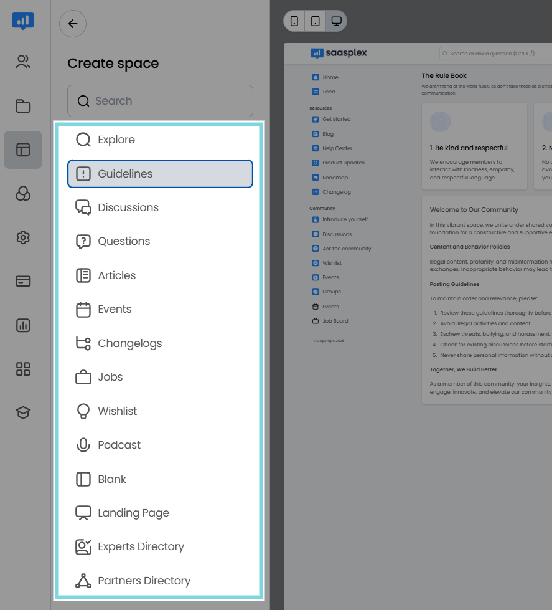Pick the Discussions template in the Create space list
The height and width of the screenshot is (610, 552).
click(160, 207)
